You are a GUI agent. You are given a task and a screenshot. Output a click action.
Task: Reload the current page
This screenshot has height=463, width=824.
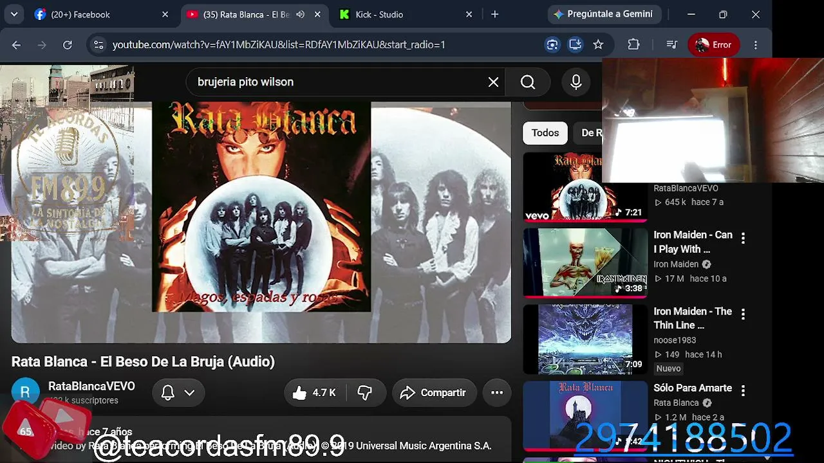(x=68, y=44)
